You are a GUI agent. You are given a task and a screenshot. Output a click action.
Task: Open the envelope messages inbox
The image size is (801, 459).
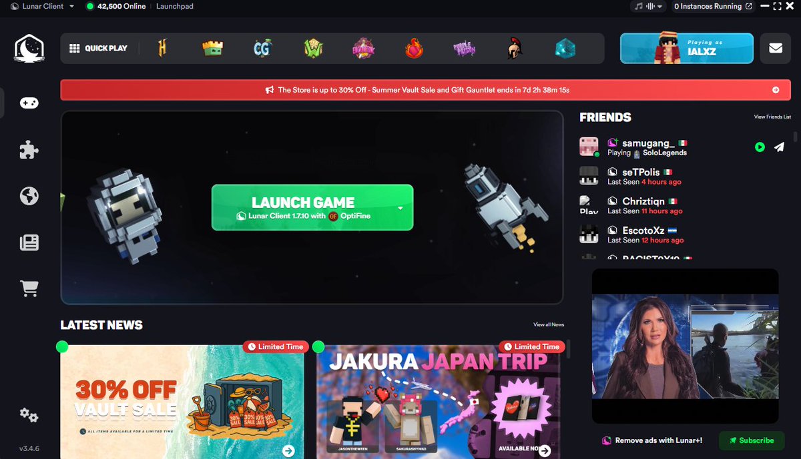775,49
